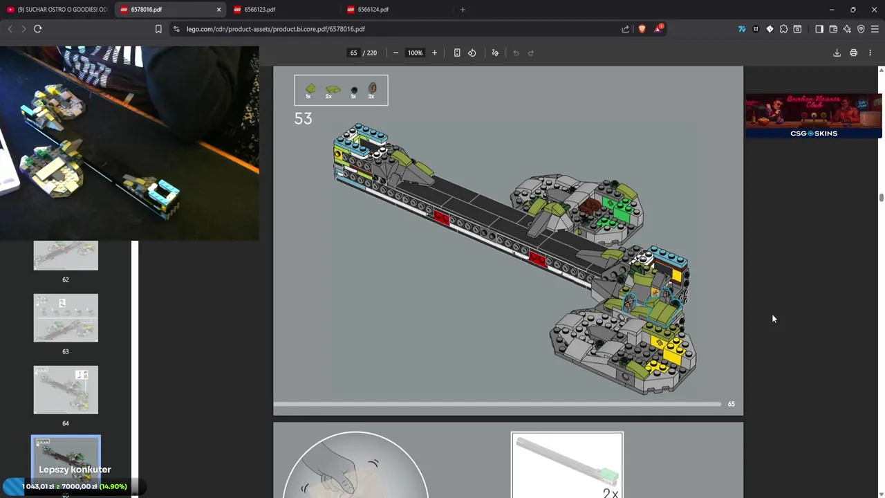Toggle the browser sidebar panel
885x498 pixels.
pyautogui.click(x=819, y=29)
